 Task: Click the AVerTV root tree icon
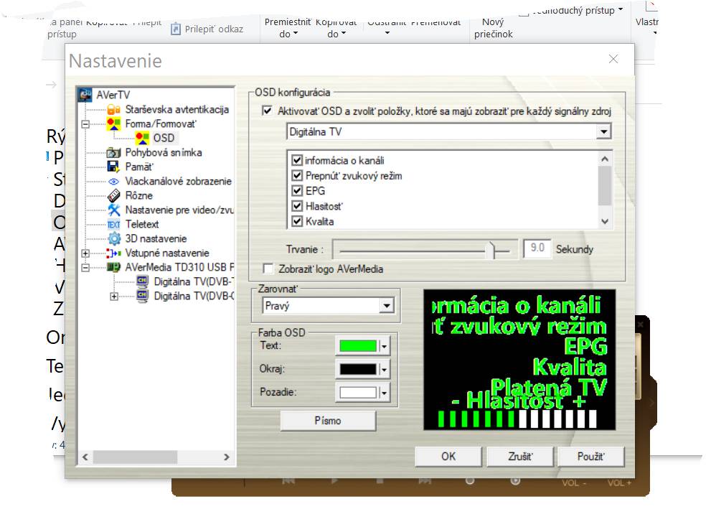point(85,95)
